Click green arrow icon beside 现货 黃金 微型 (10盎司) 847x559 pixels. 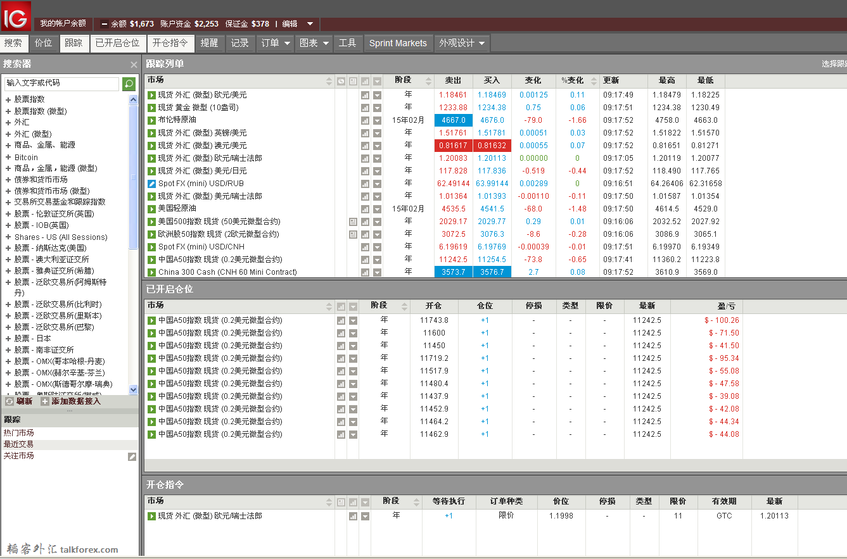tap(151, 108)
